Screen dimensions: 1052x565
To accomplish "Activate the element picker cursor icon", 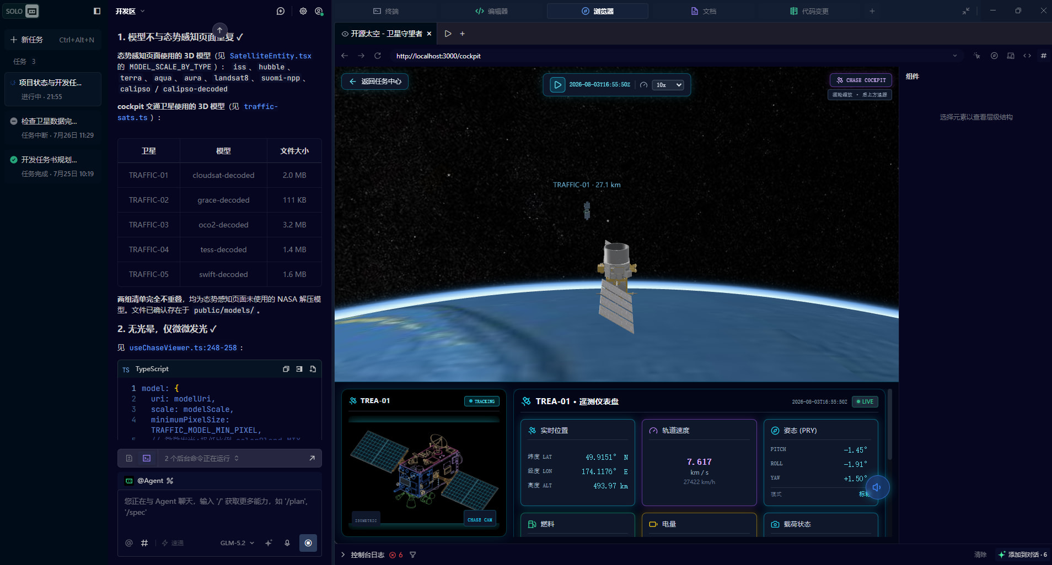I will click(x=977, y=56).
